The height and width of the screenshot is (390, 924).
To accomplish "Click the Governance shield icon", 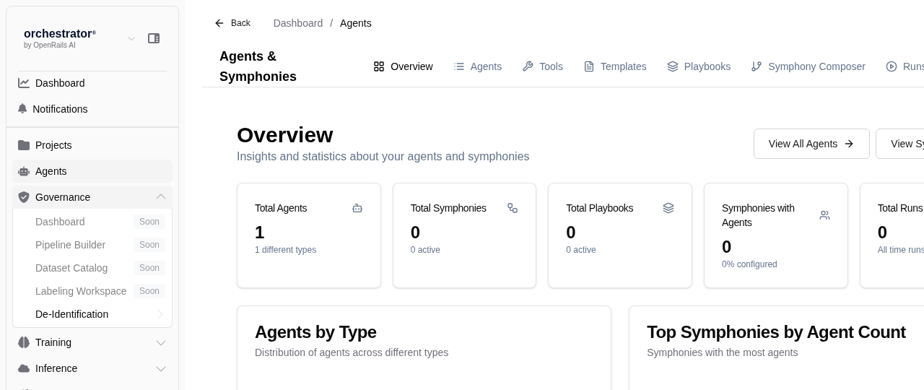I will (x=24, y=197).
